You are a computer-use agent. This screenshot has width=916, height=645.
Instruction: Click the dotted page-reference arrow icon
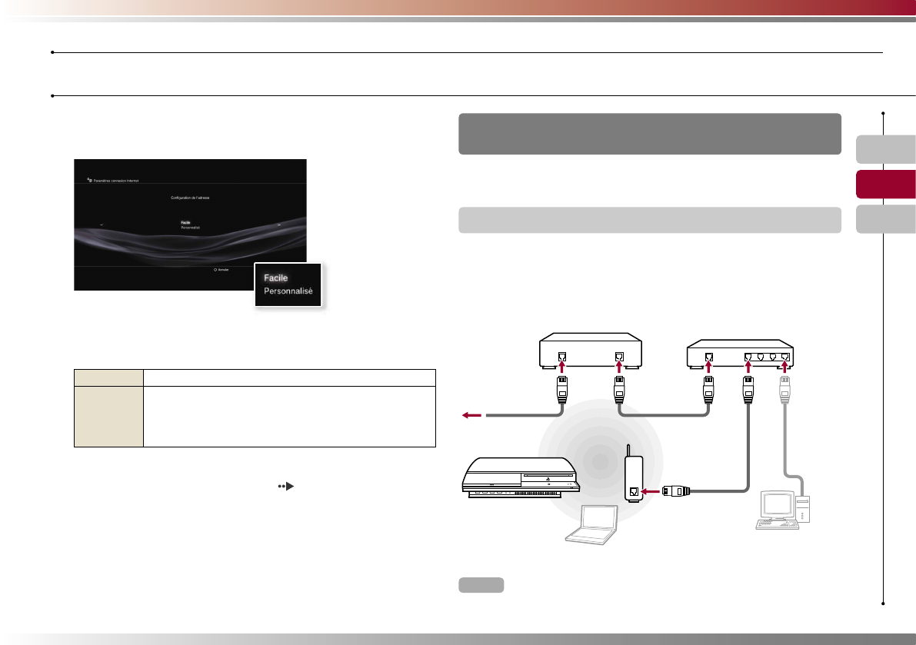pos(285,486)
